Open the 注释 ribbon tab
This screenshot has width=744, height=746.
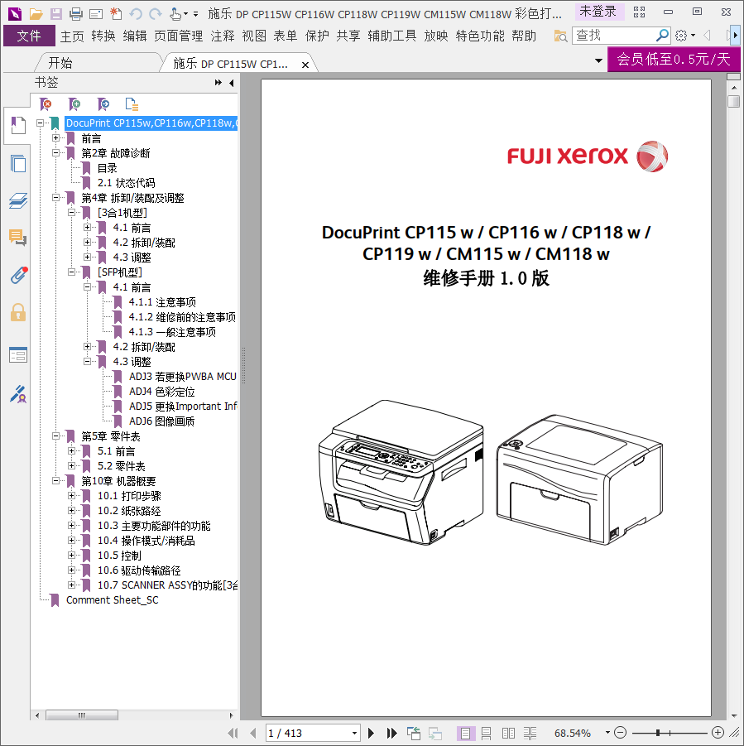[223, 36]
